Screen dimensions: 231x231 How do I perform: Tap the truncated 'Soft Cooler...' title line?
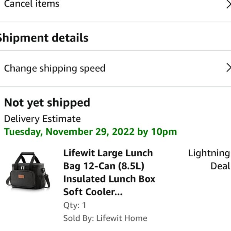[93, 192]
